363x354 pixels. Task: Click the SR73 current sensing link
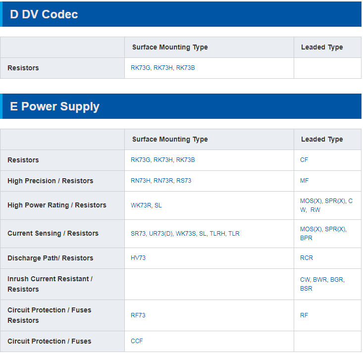coord(138,234)
